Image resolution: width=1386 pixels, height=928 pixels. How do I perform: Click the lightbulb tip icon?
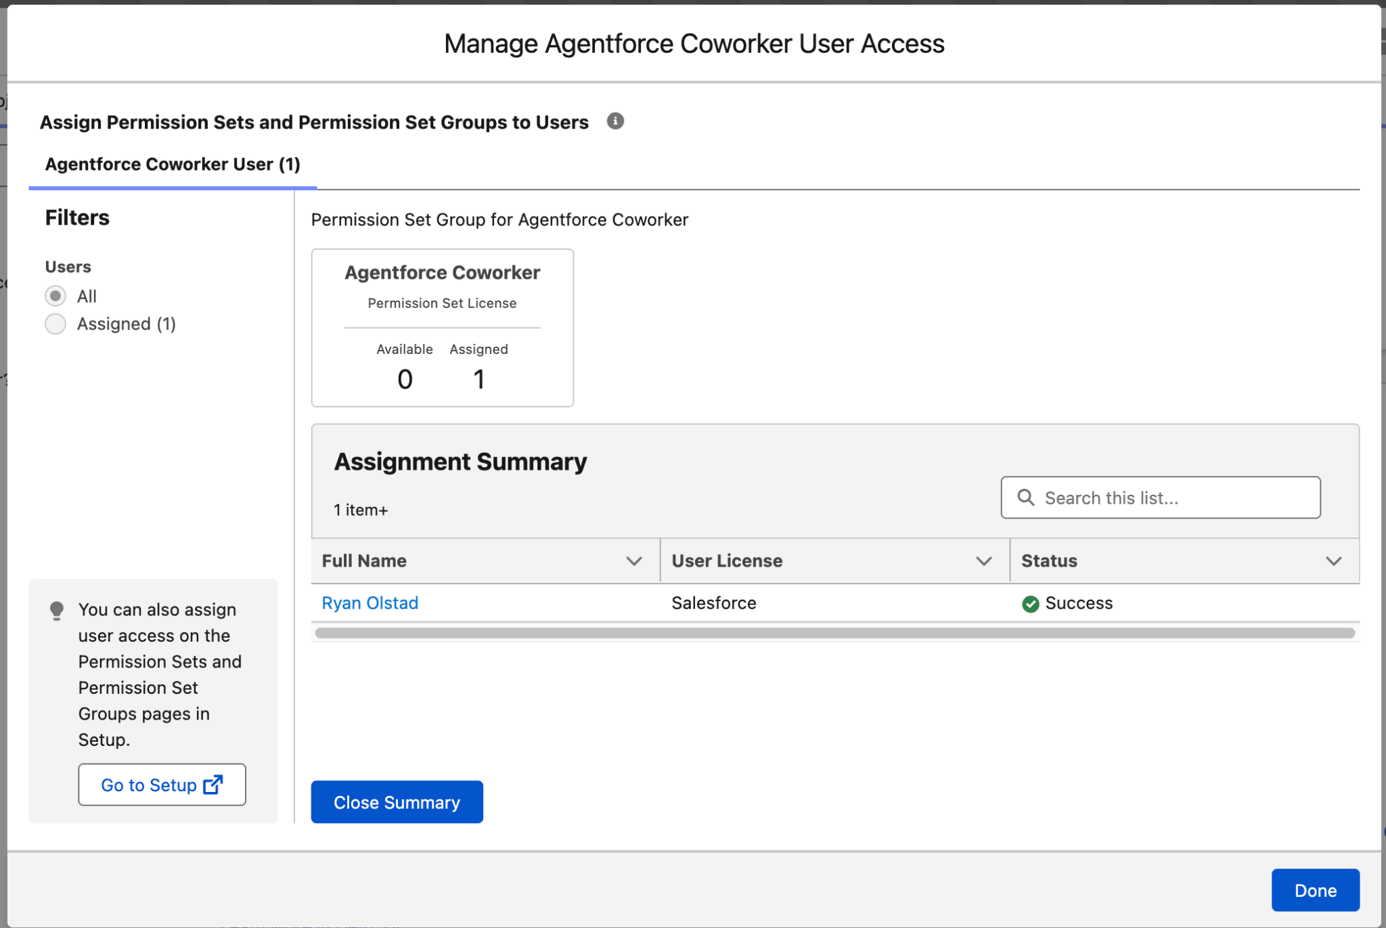coord(57,611)
